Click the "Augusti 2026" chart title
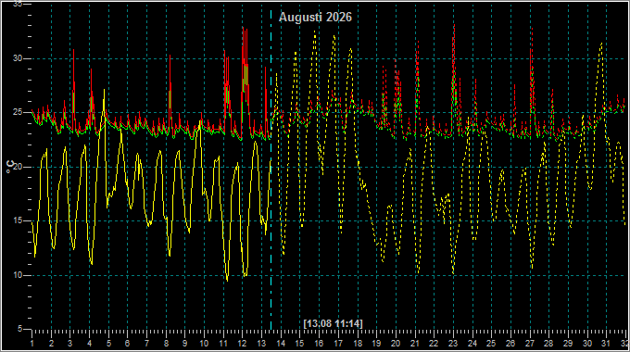Image resolution: width=630 pixels, height=352 pixels. (x=315, y=18)
